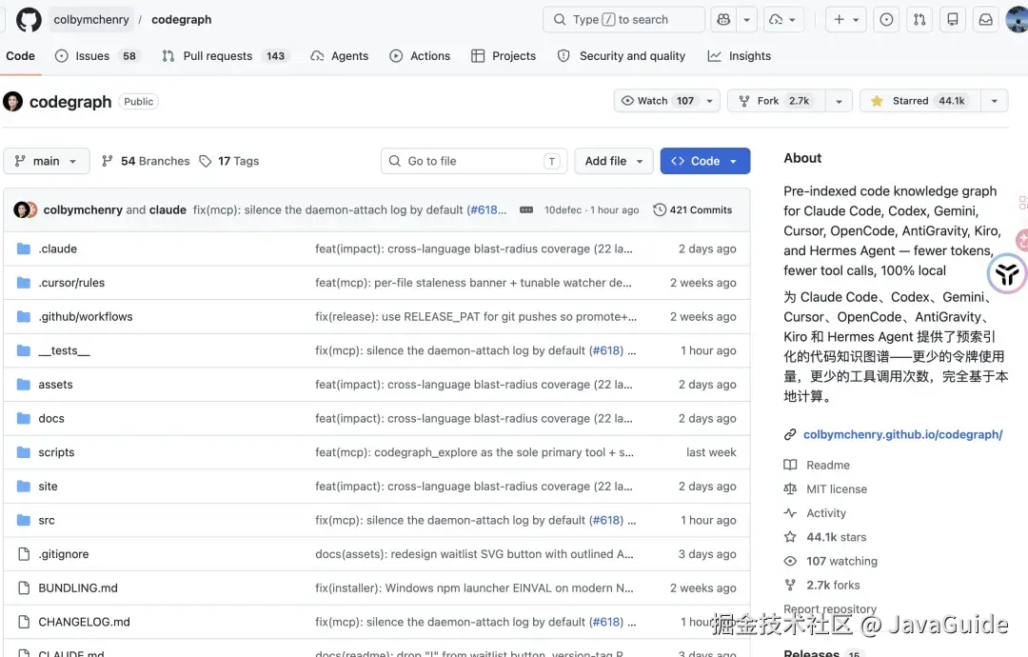View the 17 Tags link
Image resolution: width=1028 pixels, height=657 pixels.
click(229, 161)
